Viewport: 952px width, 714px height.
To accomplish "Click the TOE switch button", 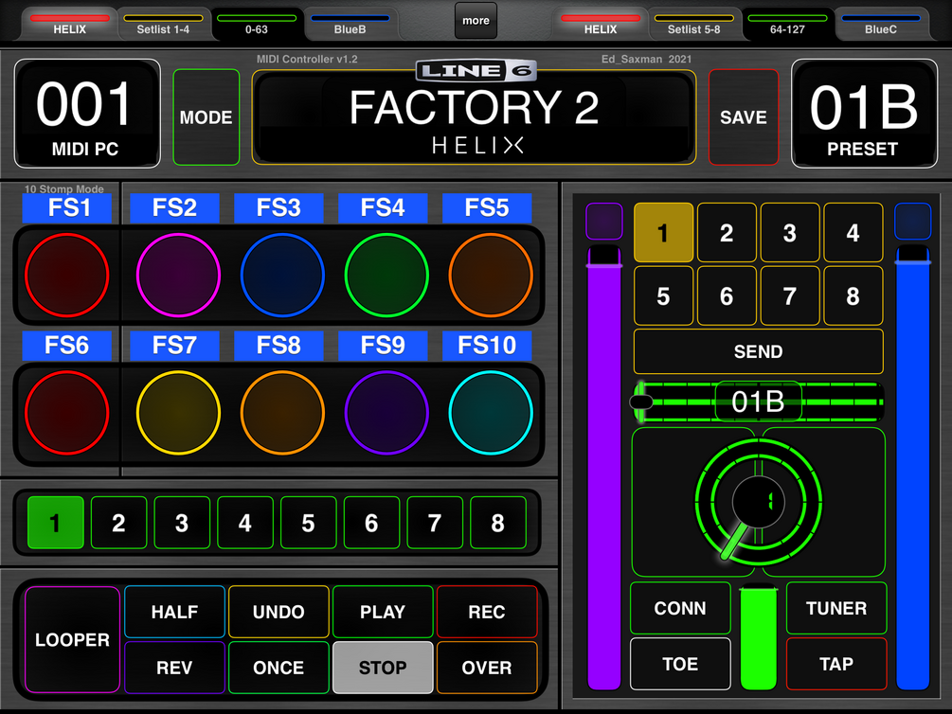I will (x=680, y=664).
